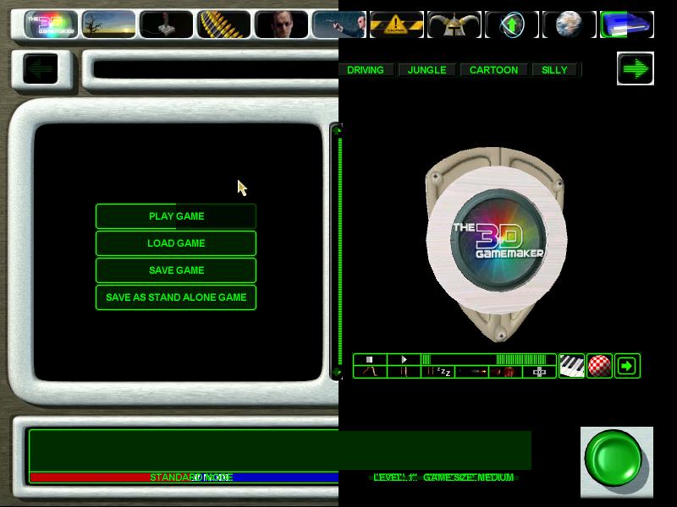Screen dimensions: 677x507
Task: Switch to the DRIVING category tab
Action: coord(366,70)
